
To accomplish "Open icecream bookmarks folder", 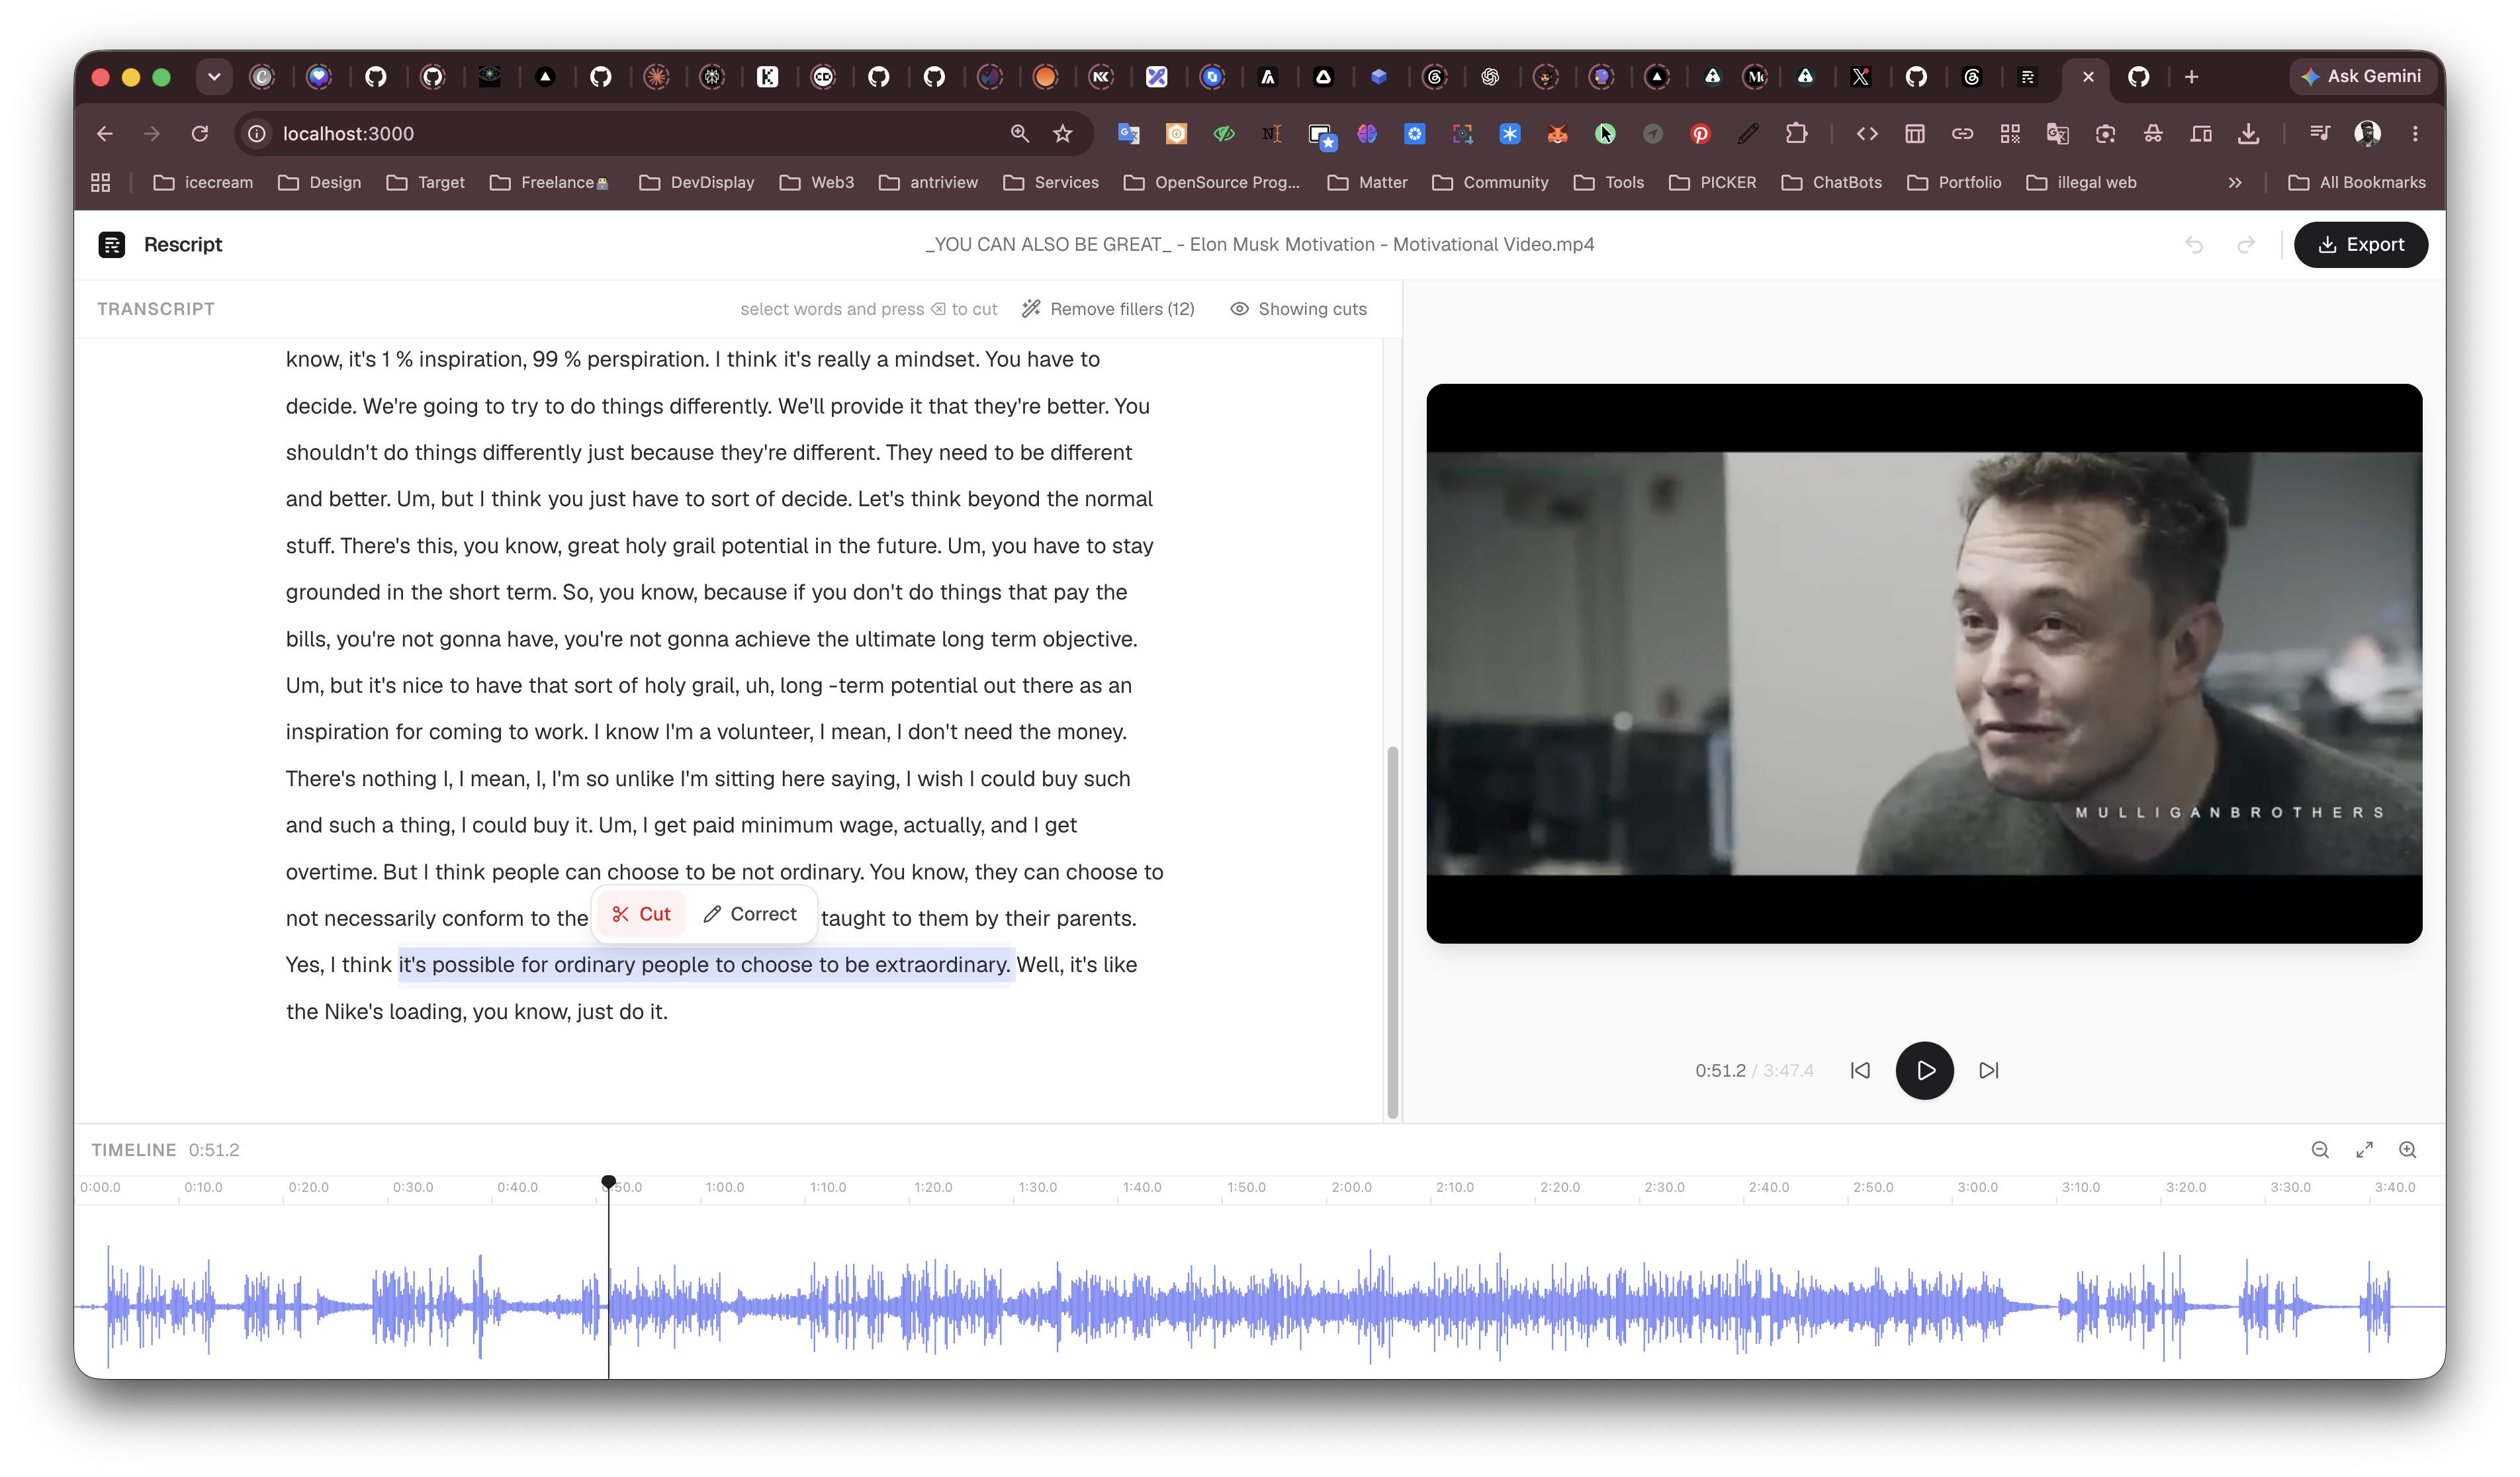I will 203,183.
